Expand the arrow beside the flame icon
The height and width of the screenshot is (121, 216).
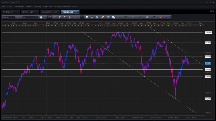(21, 17)
